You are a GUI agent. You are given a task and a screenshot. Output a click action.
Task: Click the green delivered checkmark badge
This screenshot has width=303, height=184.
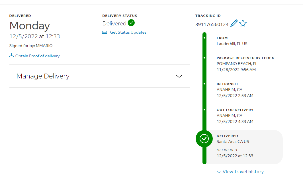tap(131, 23)
